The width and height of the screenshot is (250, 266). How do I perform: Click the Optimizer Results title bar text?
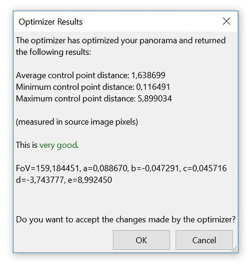point(51,22)
